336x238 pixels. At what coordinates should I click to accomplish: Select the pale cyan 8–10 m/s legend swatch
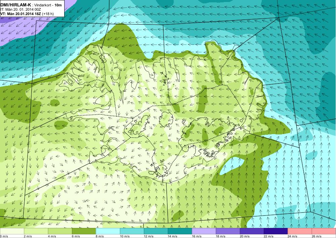coord(108,231)
